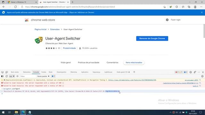Add more tools with the DevTools plus icon
Screen dimensions: 205x115
pyautogui.click(x=134, y=72)
